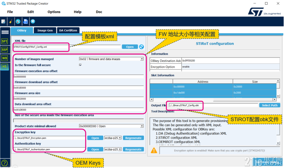Viewport: 285px width, 168px height.
Task: Select slot address cell 0xc1de000
Action: (203, 93)
